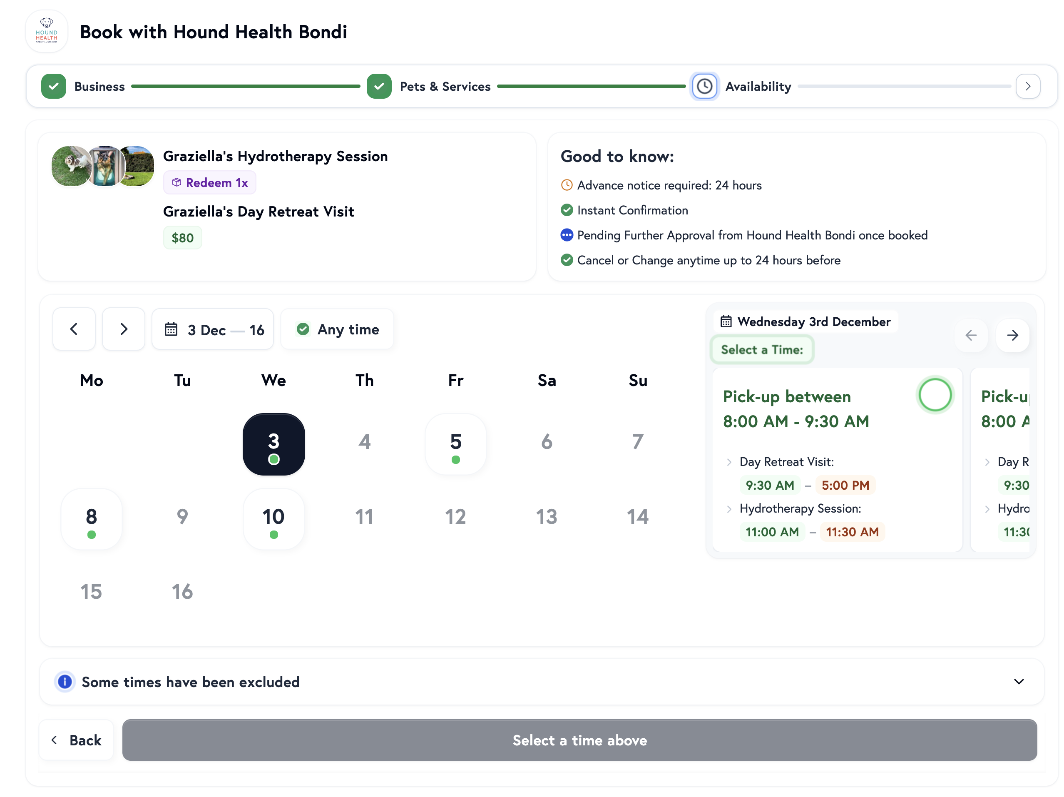The height and width of the screenshot is (797, 1064).
Task: Click the Back button
Action: (77, 740)
